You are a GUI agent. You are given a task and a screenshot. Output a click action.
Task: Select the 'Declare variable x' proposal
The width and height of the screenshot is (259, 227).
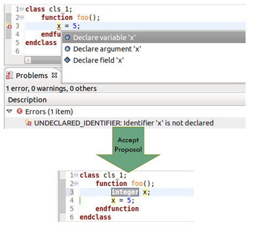pyautogui.click(x=154, y=38)
